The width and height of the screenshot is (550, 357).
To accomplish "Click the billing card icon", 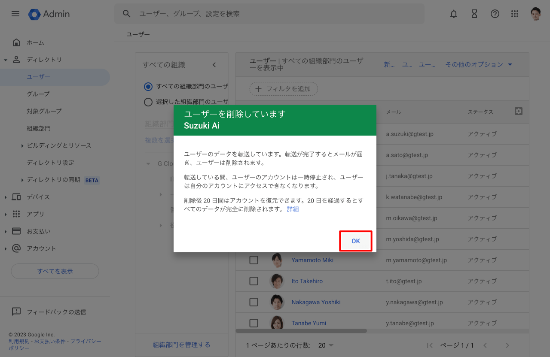I will (16, 231).
